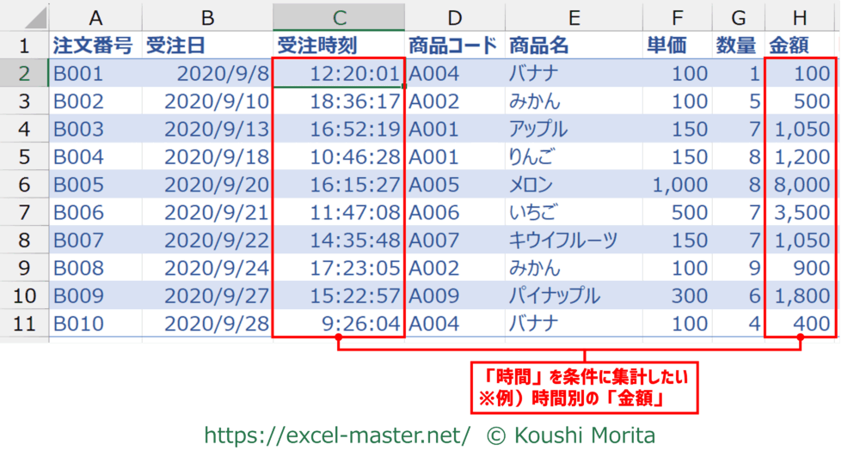Click the red annotation callout box

(x=584, y=386)
